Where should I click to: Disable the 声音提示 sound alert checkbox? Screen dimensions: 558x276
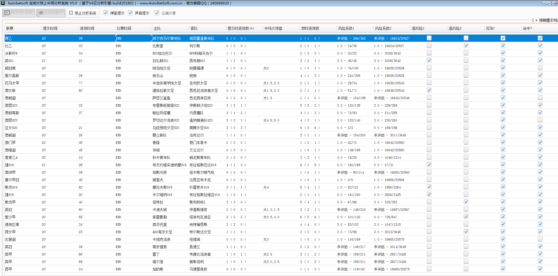pos(130,13)
